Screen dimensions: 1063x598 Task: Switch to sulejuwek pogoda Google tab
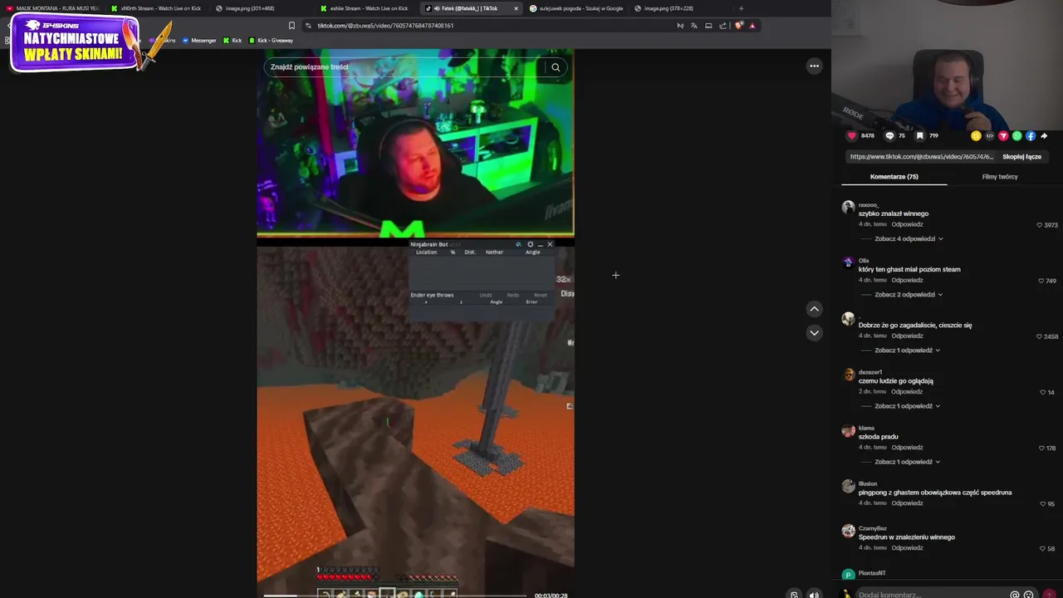pos(575,8)
